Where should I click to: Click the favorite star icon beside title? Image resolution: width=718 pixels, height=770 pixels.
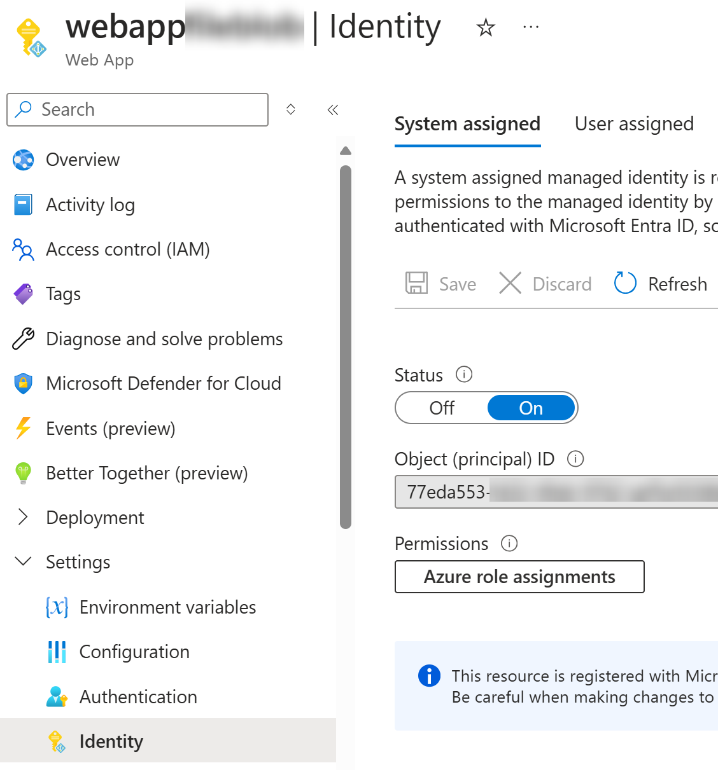(486, 27)
